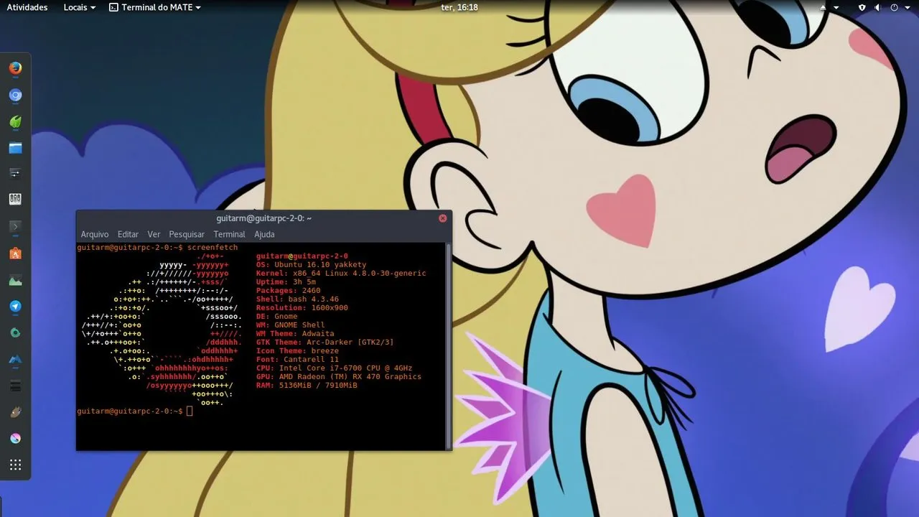Click the GPU: AMD Radeon RX 470 line
Screen dimensions: 919x517
pyautogui.click(x=339, y=377)
